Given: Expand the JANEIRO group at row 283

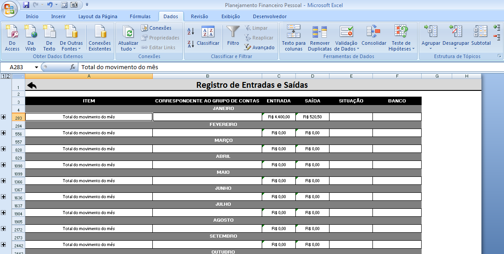Looking at the screenshot, I should tap(4, 117).
